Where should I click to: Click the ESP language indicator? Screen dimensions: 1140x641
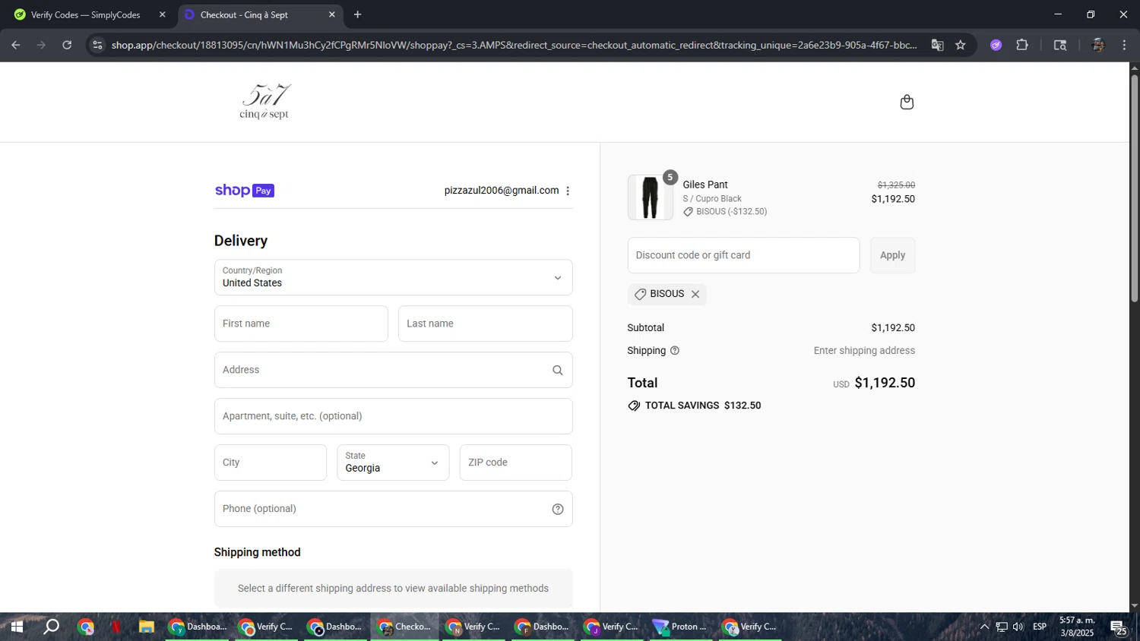coord(1040,627)
